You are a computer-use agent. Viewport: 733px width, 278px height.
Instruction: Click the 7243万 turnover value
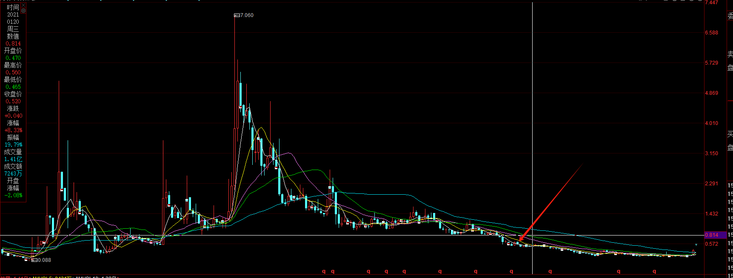point(13,173)
